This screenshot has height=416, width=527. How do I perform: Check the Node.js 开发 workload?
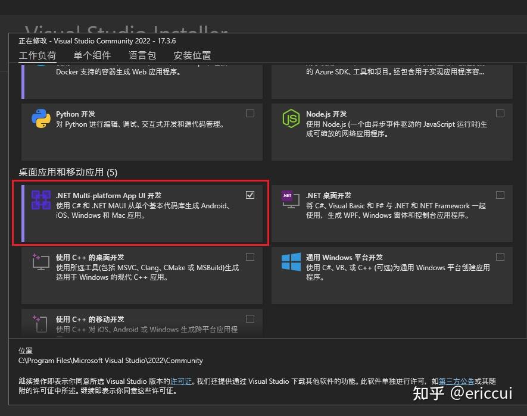500,113
